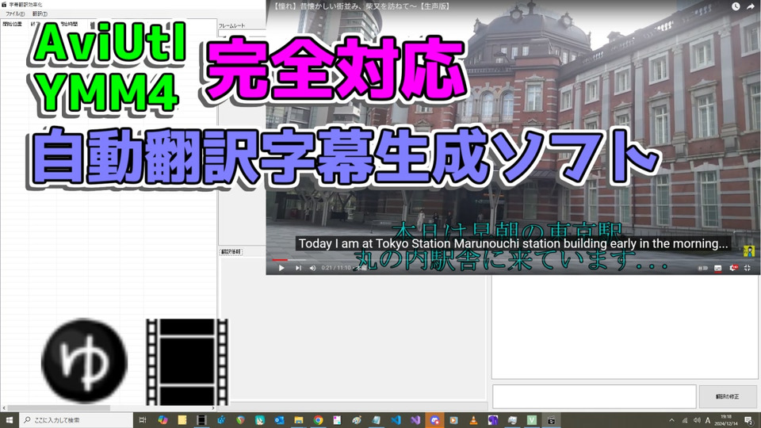This screenshot has width=761, height=428.
Task: Open video player settings gear
Action: [733, 268]
